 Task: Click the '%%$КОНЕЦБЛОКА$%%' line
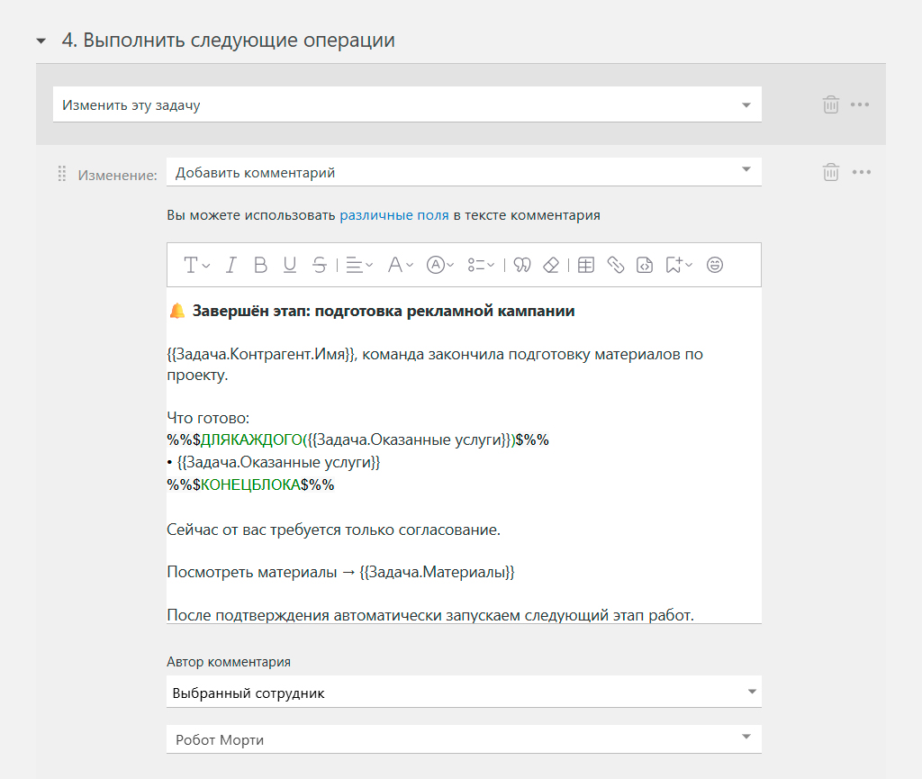tap(250, 485)
